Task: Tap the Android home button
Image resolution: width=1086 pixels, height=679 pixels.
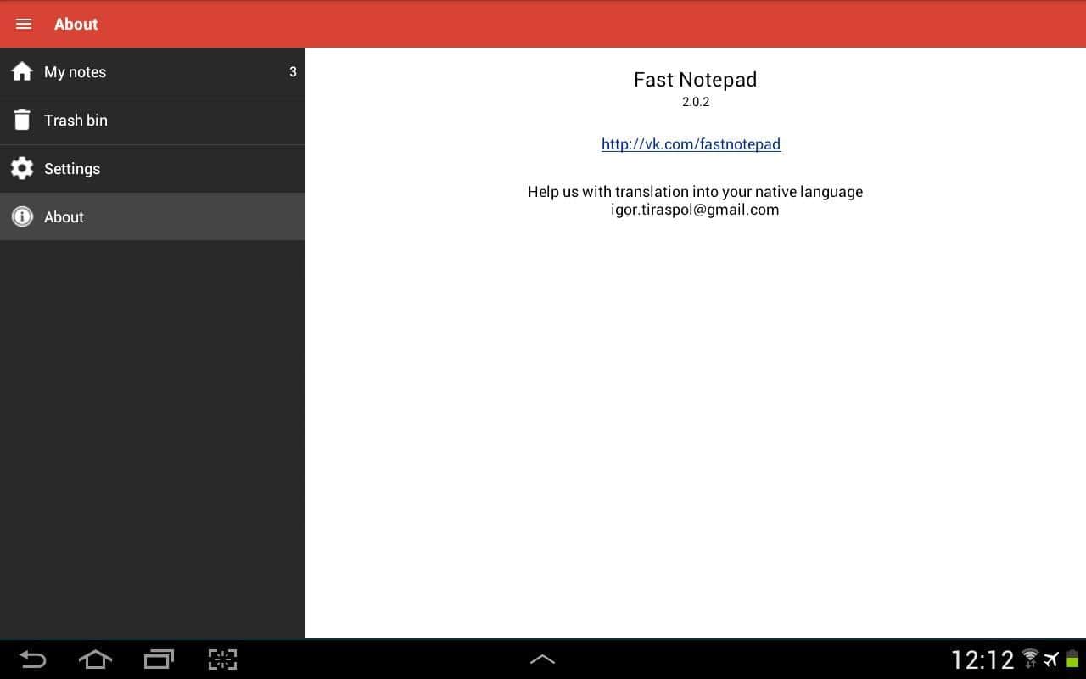Action: coord(95,659)
